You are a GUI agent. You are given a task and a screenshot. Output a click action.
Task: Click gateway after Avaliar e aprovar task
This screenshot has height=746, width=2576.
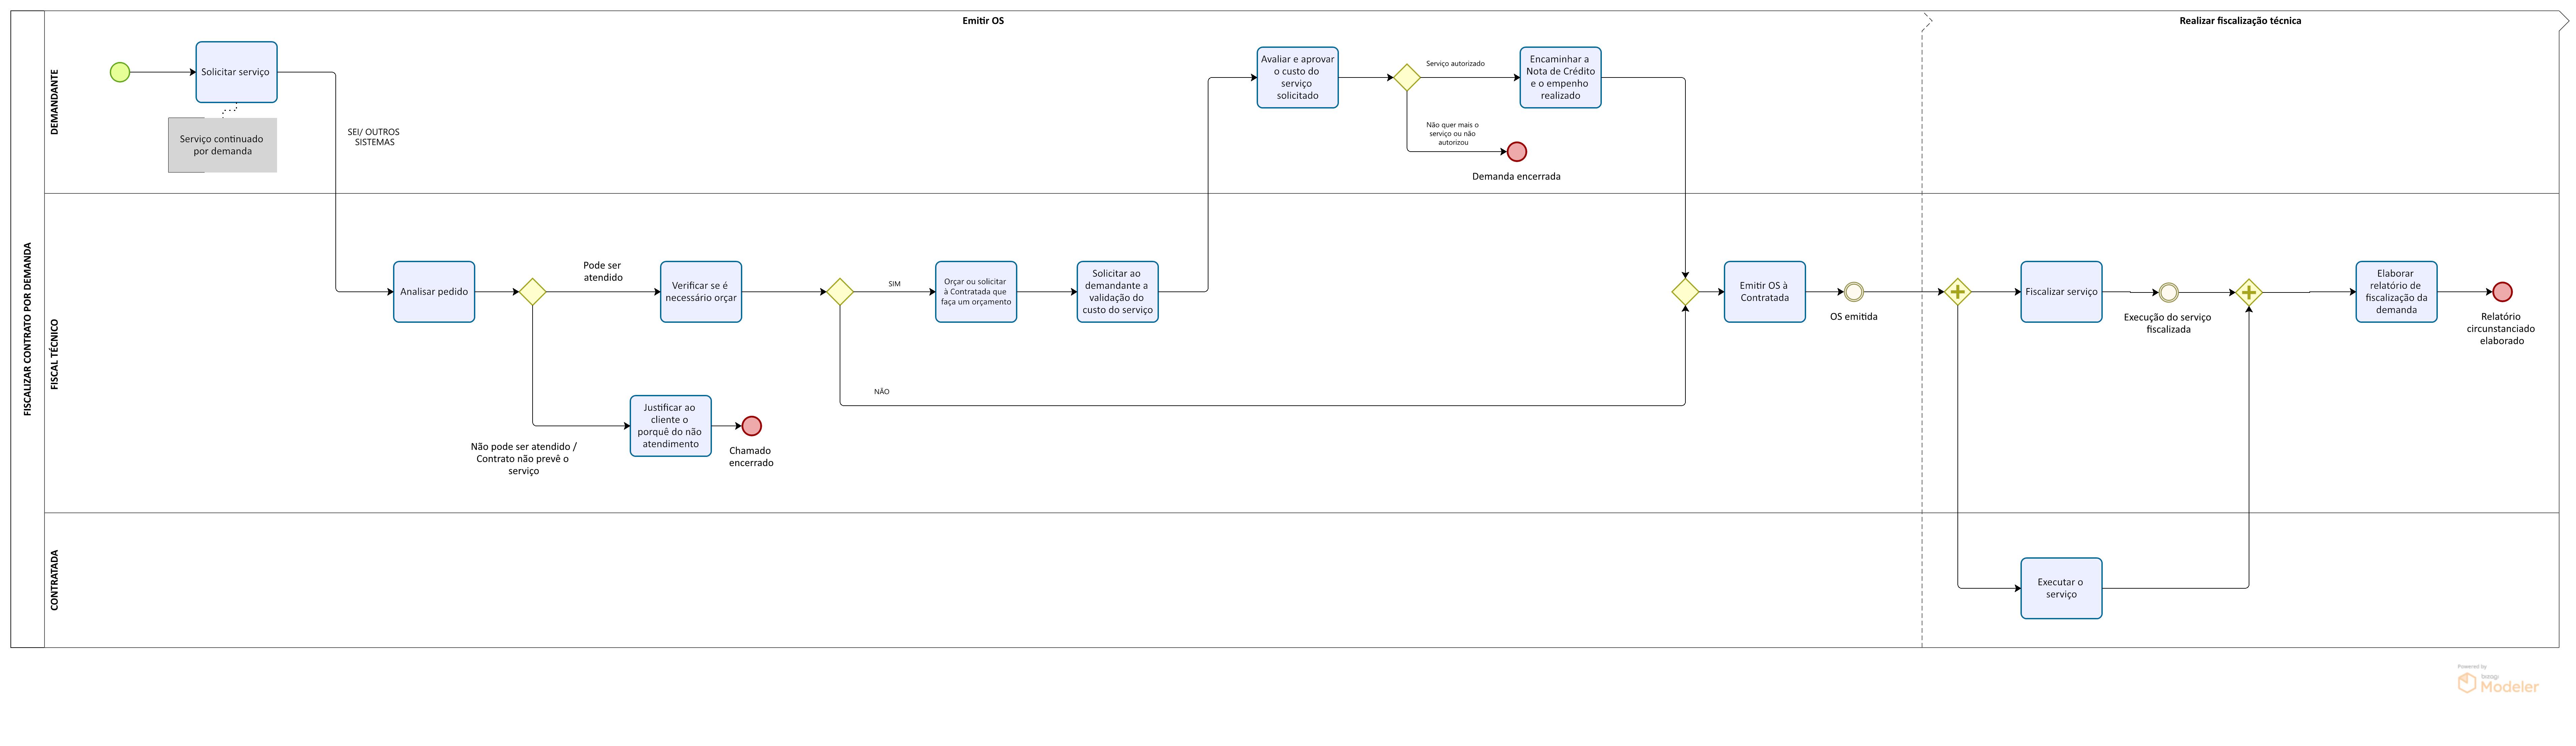(1407, 78)
